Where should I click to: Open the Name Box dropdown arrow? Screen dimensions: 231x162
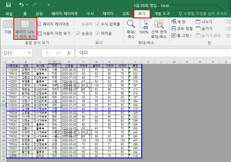29,53
